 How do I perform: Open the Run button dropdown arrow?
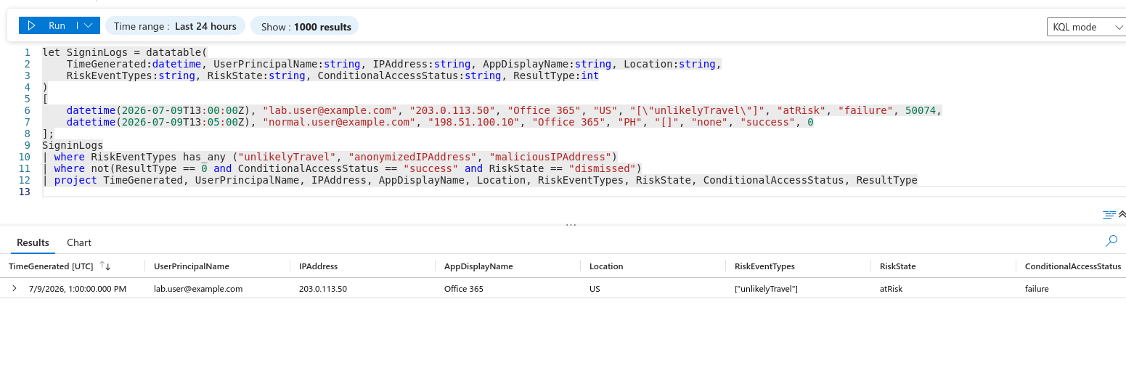coord(88,26)
